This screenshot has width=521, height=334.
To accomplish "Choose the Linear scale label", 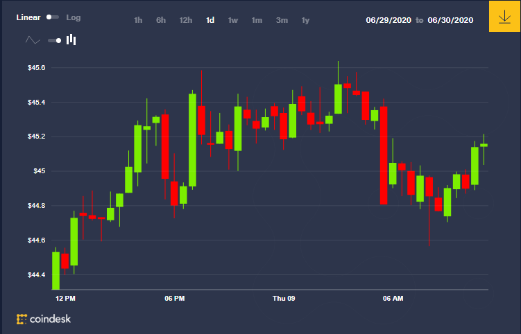I will (x=28, y=17).
